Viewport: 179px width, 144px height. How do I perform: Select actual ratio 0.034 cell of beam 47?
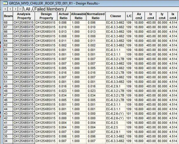click(x=64, y=95)
